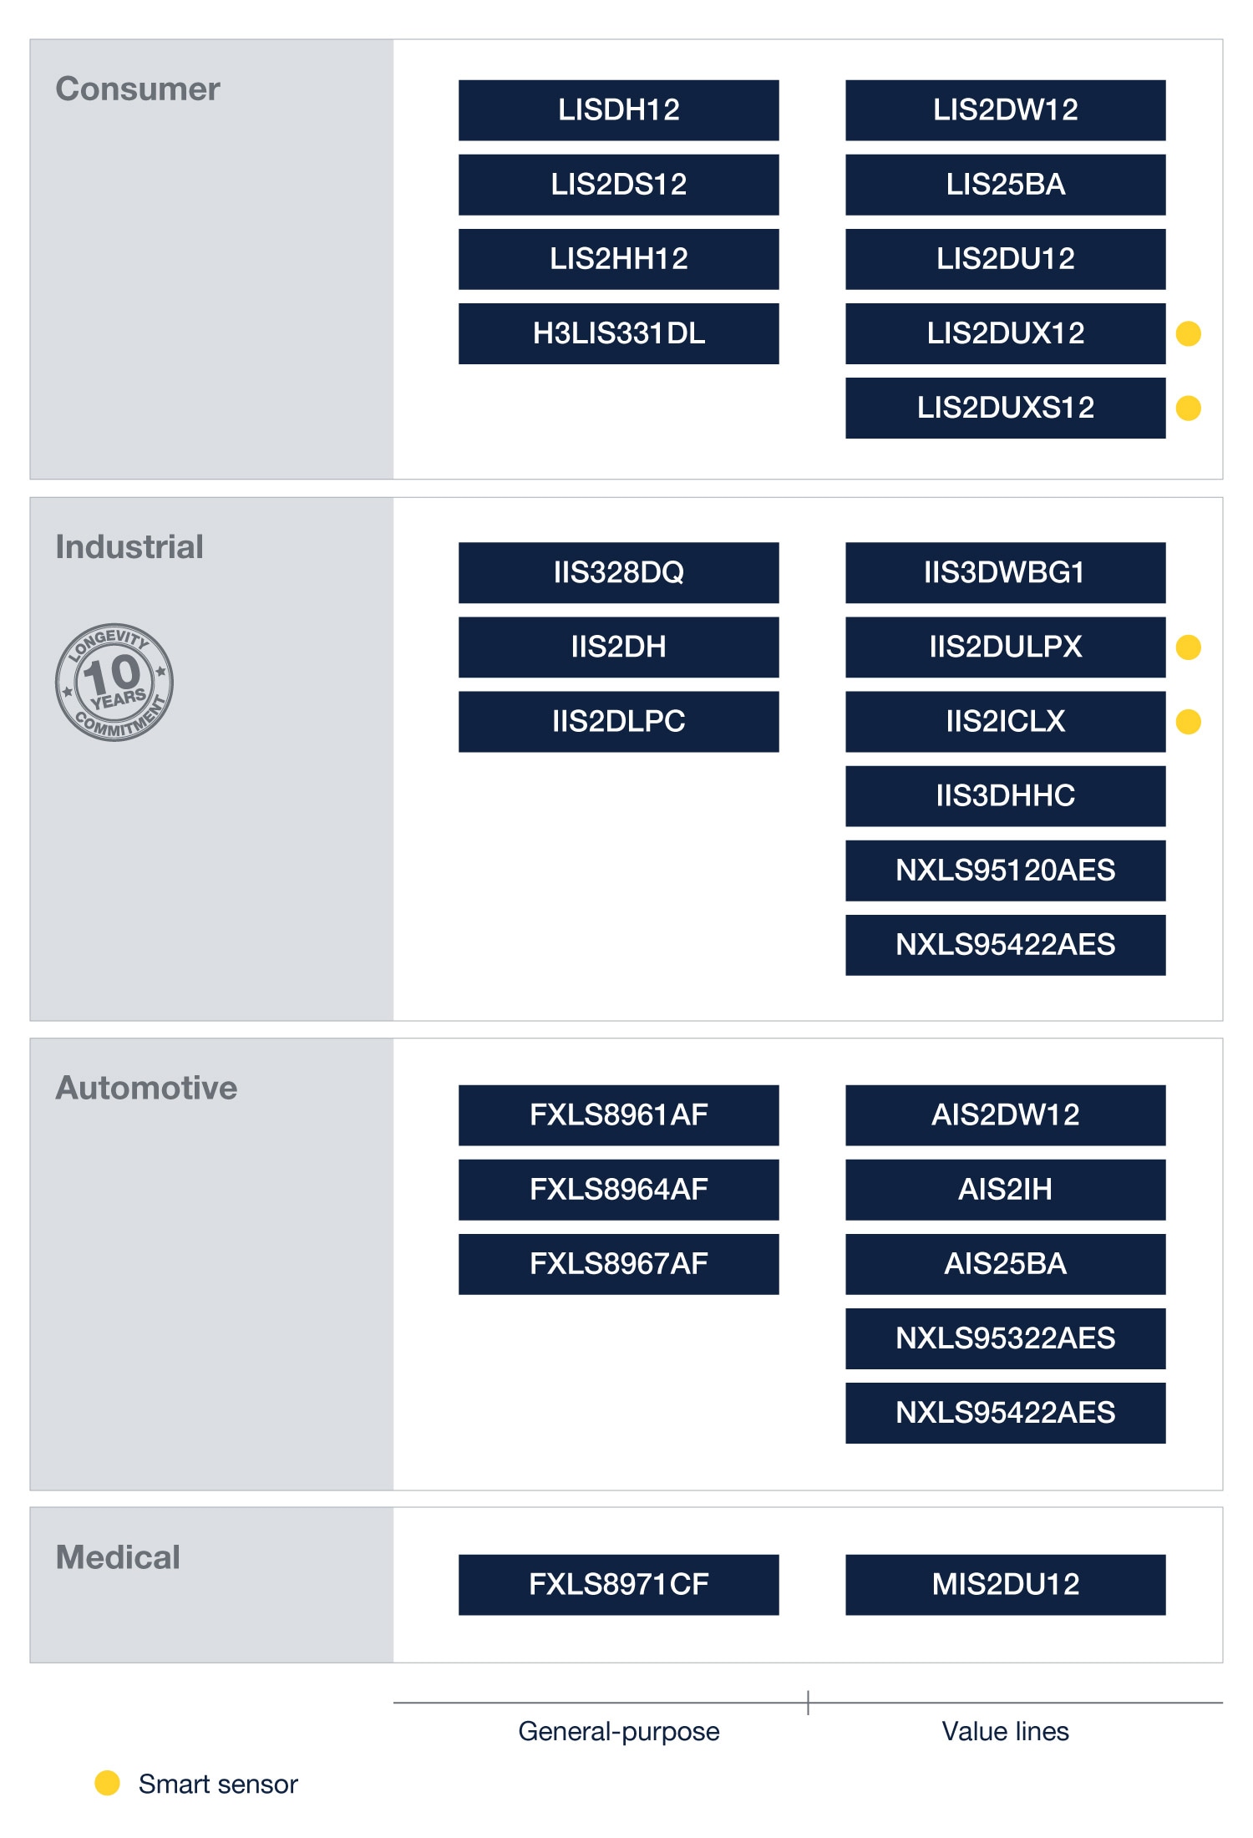Screen dimensions: 1253x1838
Task: Open the H3LIS331DL product tile
Action: click(x=618, y=333)
